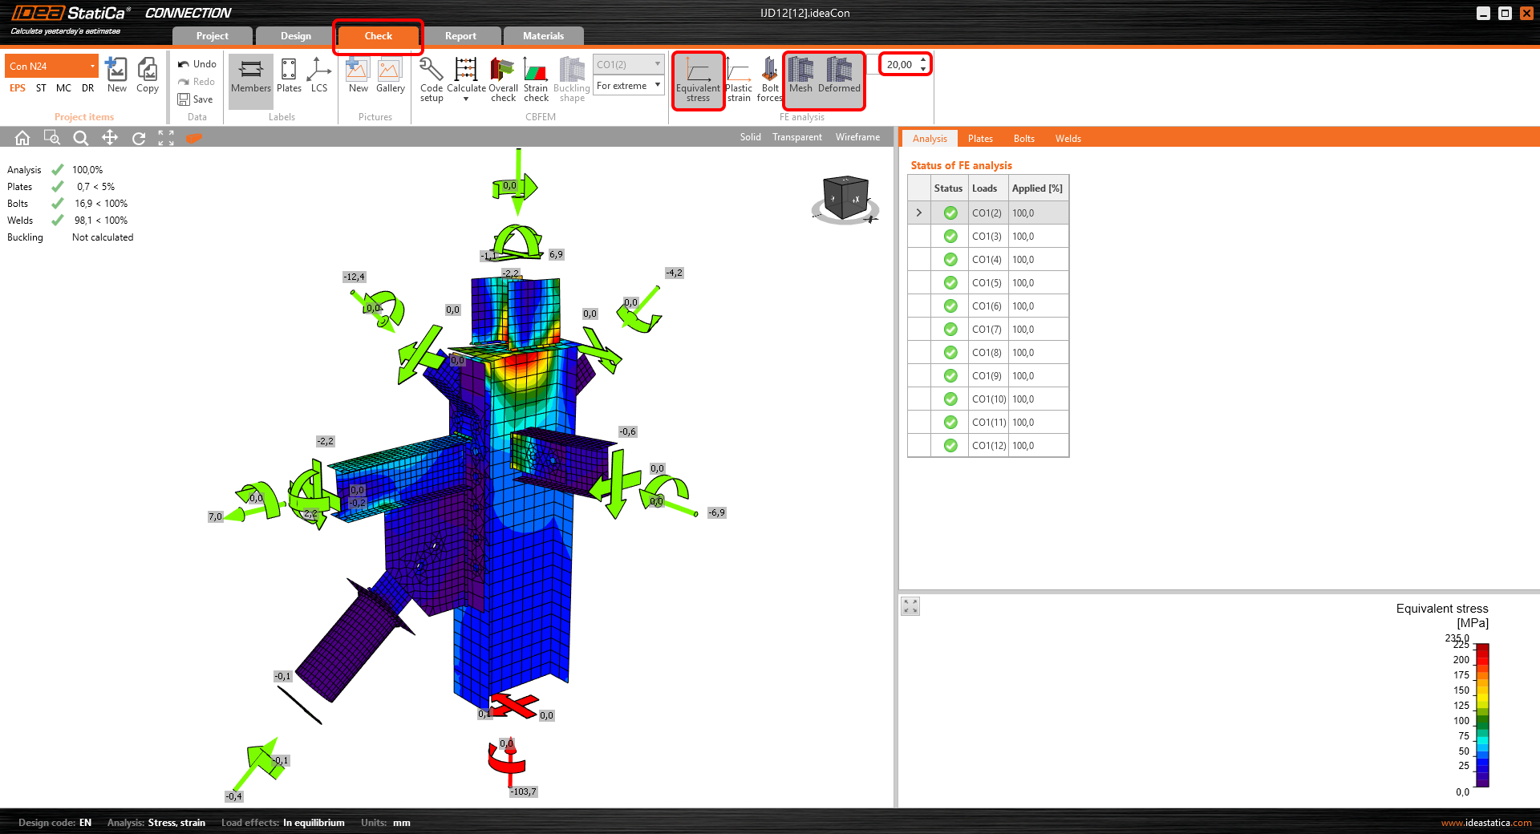Click the zoom window icon
The image size is (1540, 834).
tap(51, 138)
